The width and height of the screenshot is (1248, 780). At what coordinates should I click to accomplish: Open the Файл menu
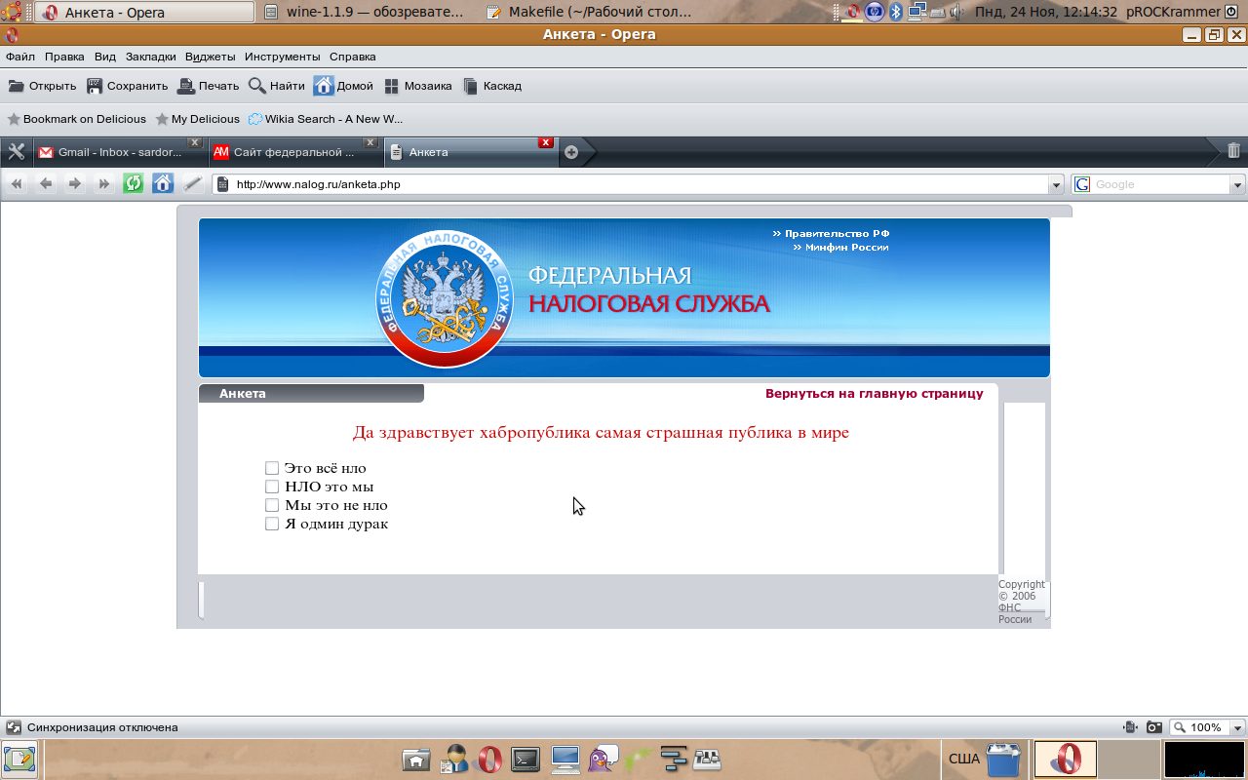(20, 57)
